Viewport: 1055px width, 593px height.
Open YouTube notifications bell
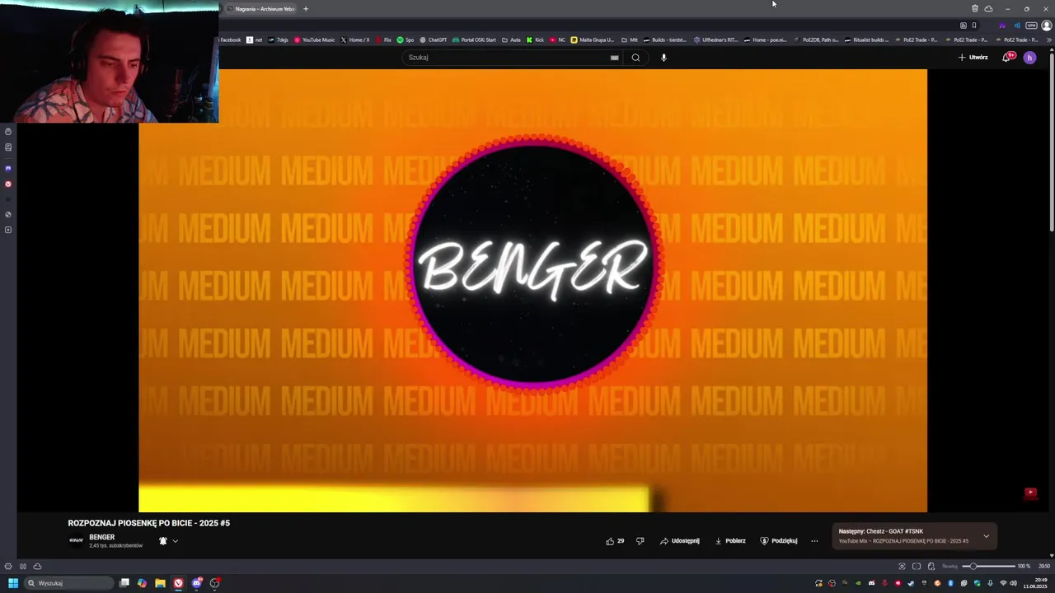(1008, 57)
